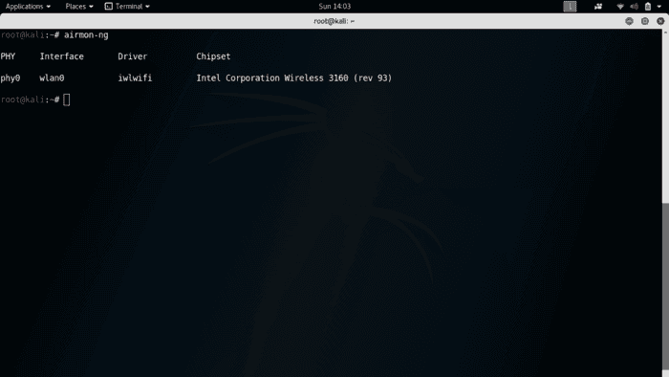Click the battery status icon

648,7
